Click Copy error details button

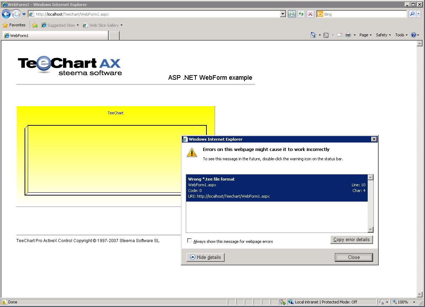click(x=352, y=240)
